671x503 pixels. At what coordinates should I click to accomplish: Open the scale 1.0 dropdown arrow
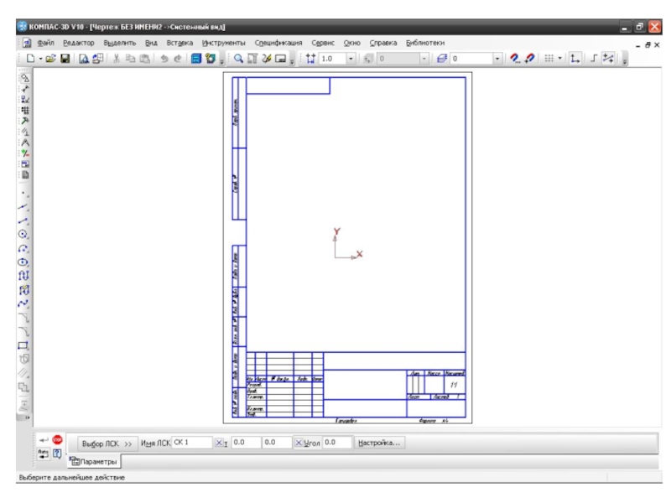pyautogui.click(x=351, y=59)
